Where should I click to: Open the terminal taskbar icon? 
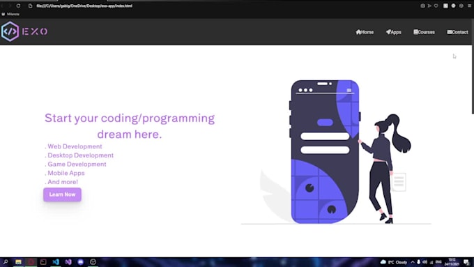click(43, 262)
